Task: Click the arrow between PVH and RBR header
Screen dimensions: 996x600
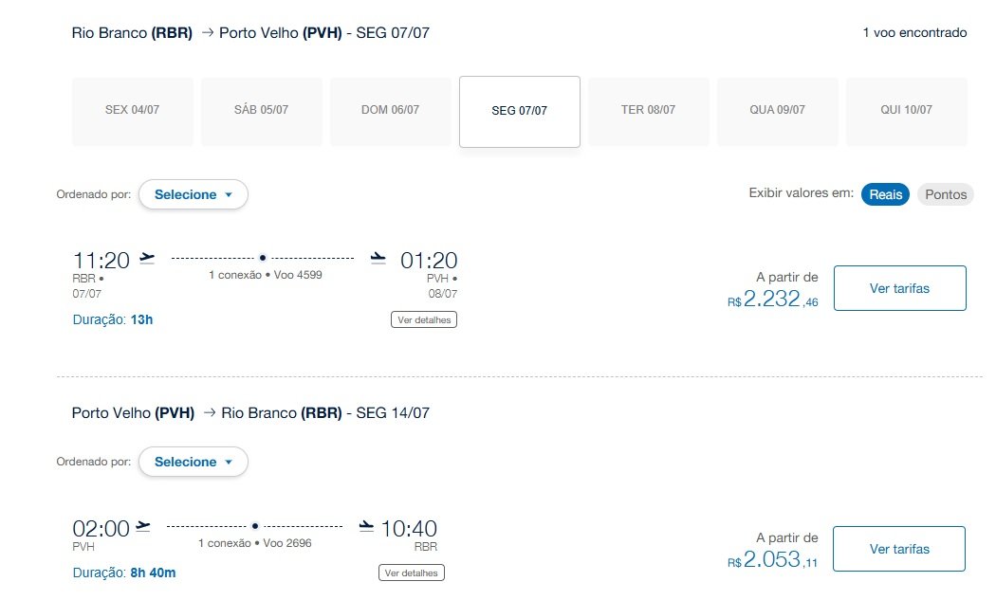Action: (x=210, y=412)
